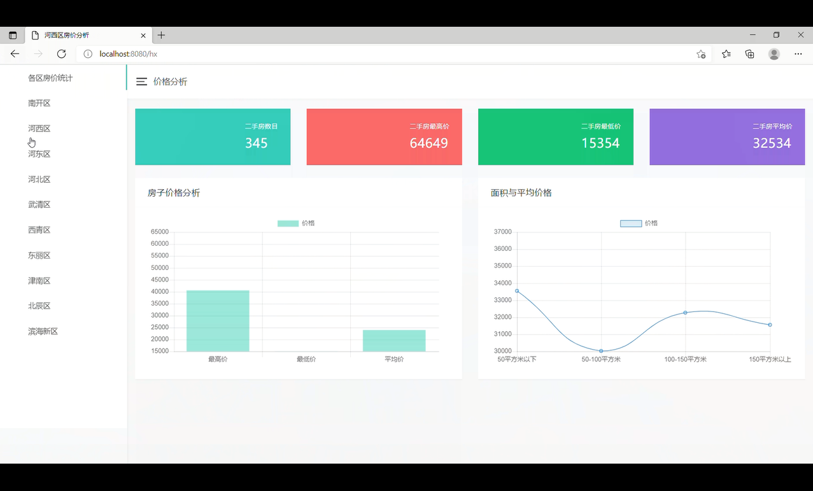Open the Collections icon

click(750, 54)
